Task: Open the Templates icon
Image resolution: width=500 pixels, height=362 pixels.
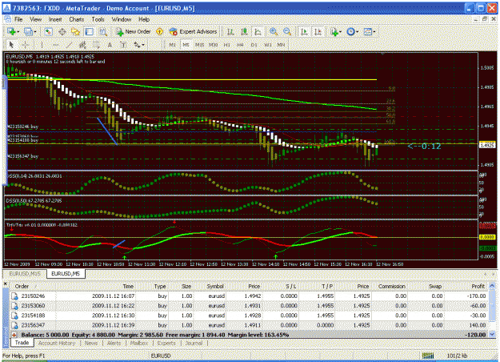Action: [368, 31]
